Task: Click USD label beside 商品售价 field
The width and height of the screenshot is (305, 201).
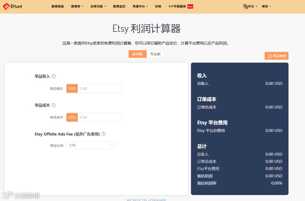Action: [72, 88]
